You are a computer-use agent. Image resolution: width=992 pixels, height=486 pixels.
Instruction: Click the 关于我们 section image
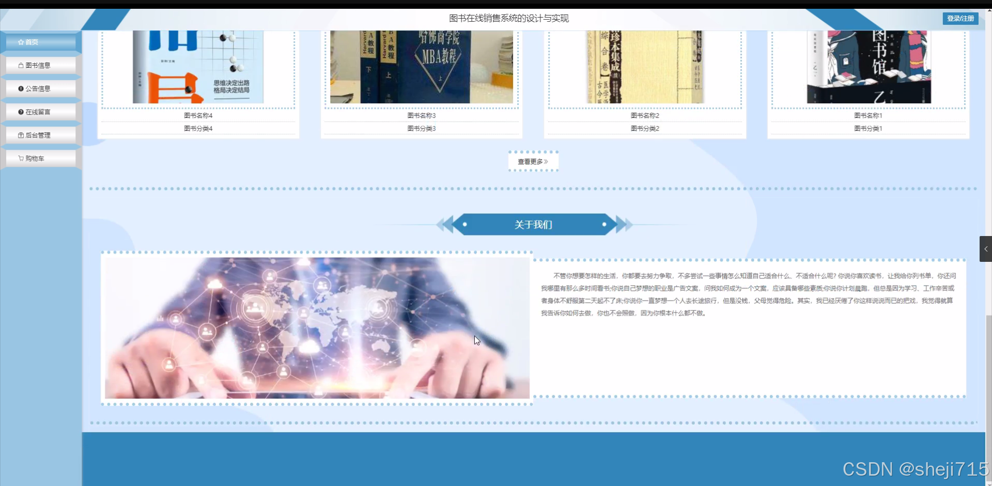(x=317, y=327)
